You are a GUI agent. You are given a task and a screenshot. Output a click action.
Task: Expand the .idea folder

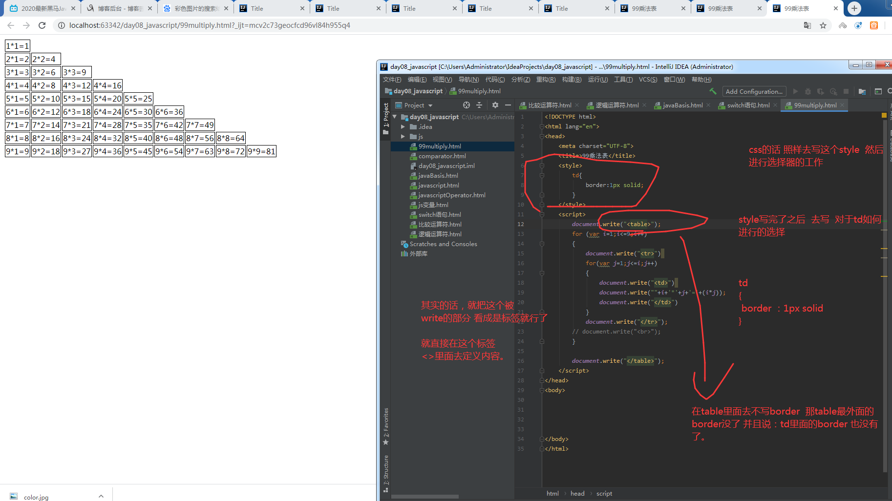coord(403,127)
